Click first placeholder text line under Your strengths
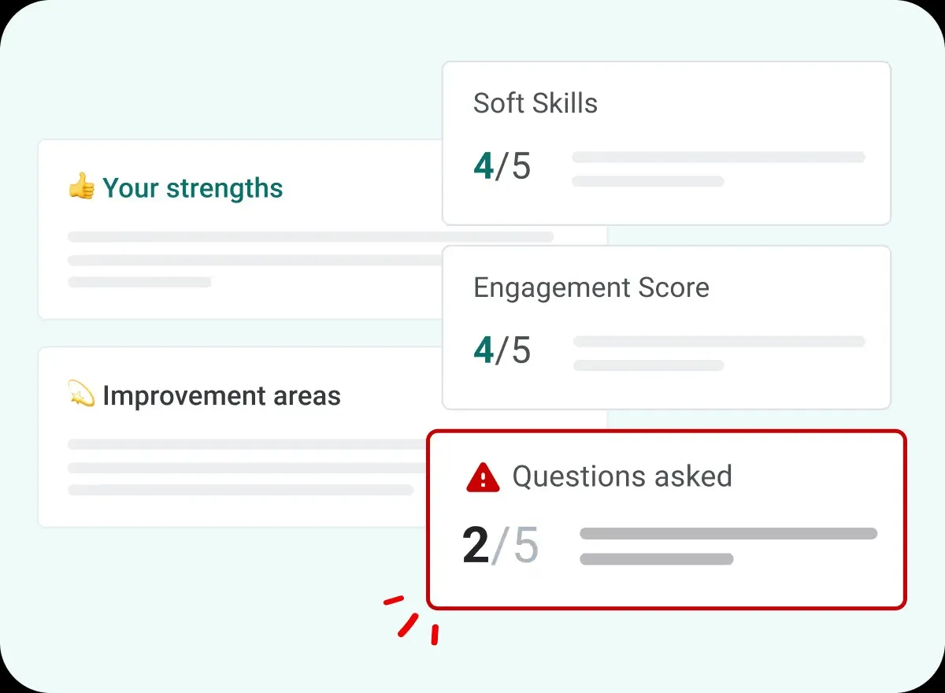This screenshot has width=945, height=693. coord(310,236)
